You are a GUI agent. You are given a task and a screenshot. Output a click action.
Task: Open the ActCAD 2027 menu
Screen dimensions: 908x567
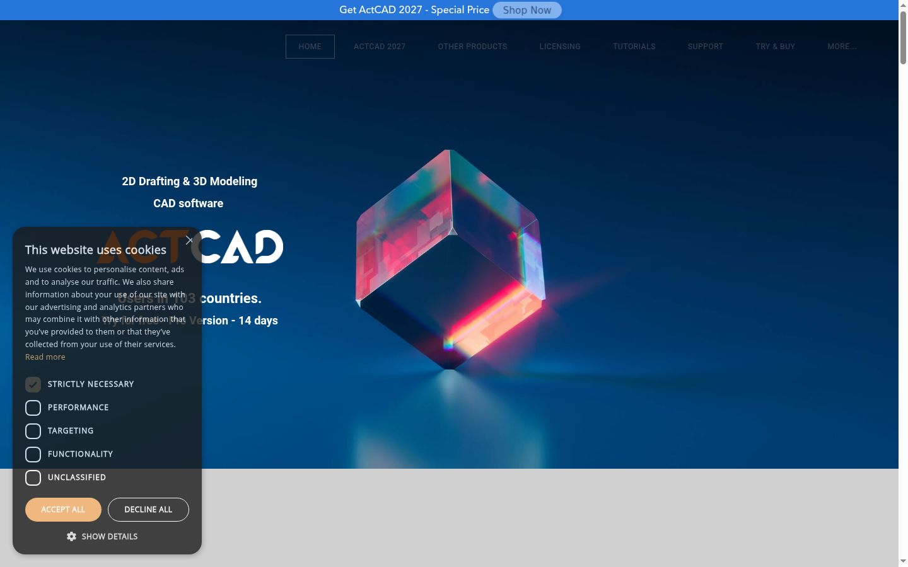coord(380,47)
